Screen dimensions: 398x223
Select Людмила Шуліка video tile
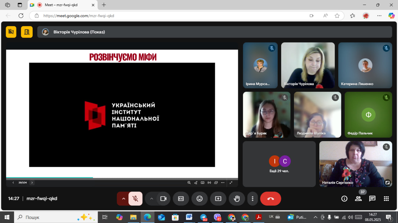point(317,114)
